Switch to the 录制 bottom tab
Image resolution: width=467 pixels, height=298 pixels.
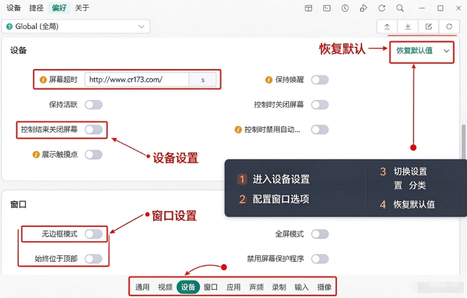click(279, 287)
